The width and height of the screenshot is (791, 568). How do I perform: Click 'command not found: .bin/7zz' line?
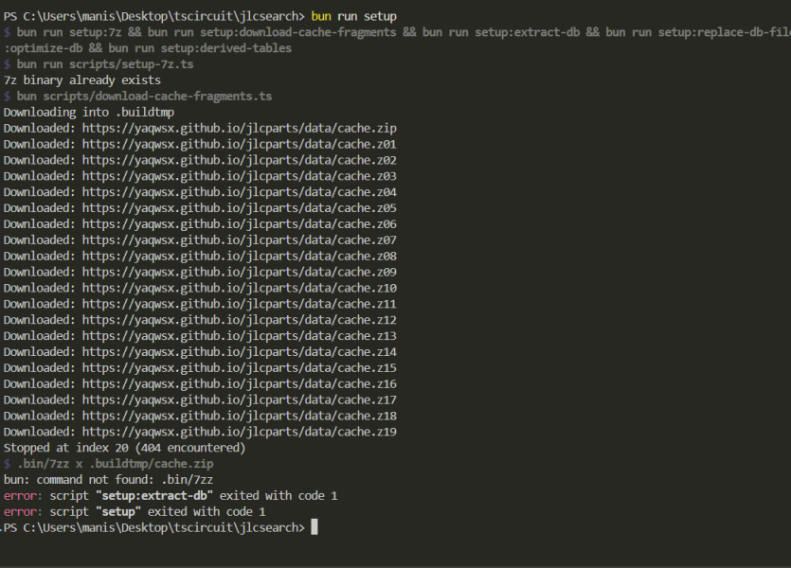click(108, 480)
